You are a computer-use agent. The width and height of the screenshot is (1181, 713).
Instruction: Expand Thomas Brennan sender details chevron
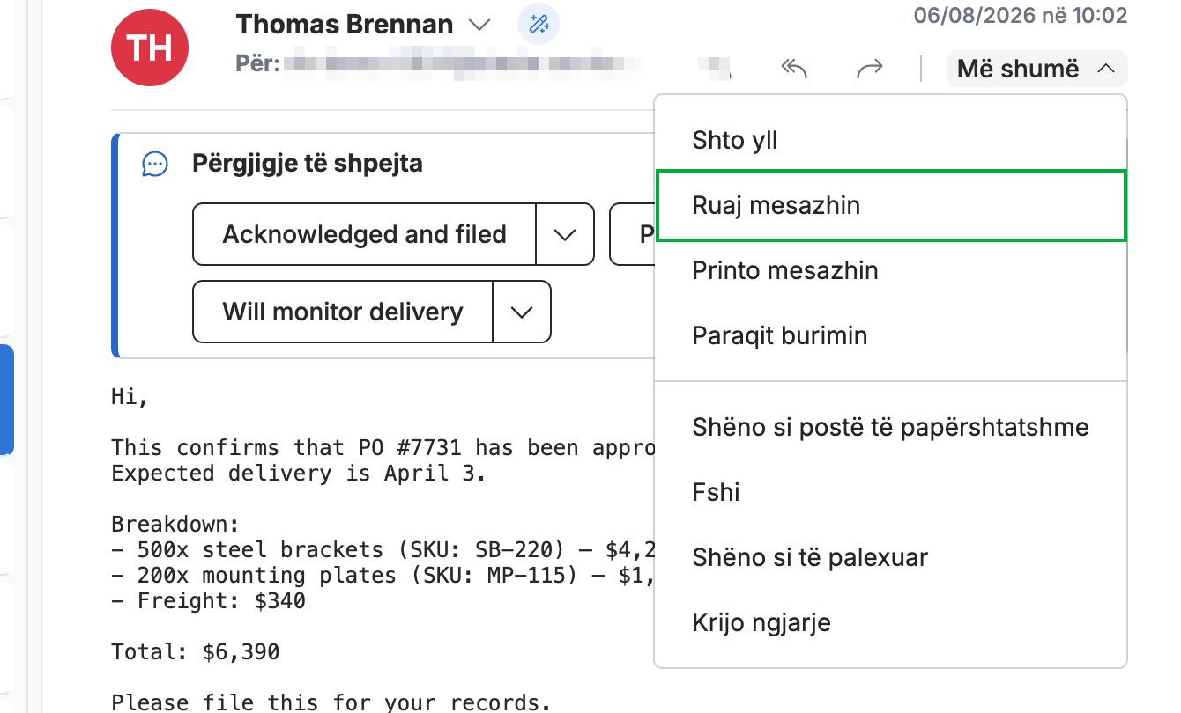(479, 25)
